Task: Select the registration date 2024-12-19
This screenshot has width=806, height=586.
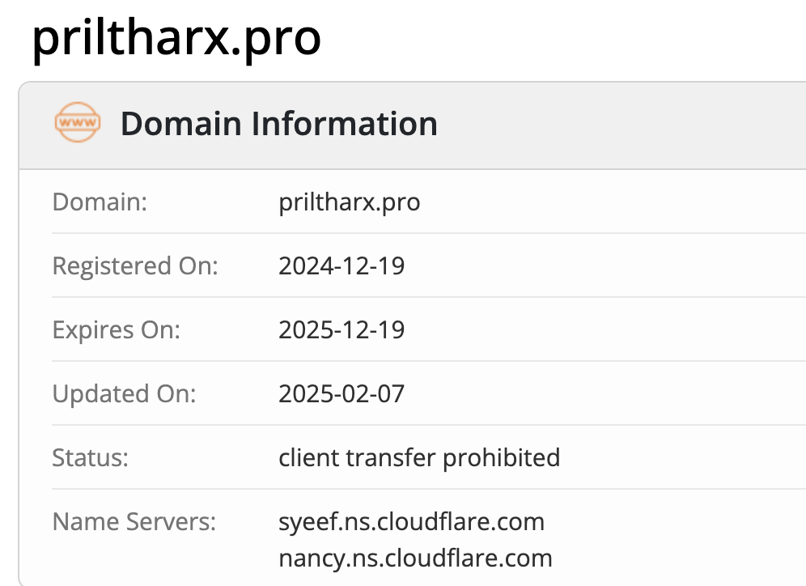Action: point(341,265)
